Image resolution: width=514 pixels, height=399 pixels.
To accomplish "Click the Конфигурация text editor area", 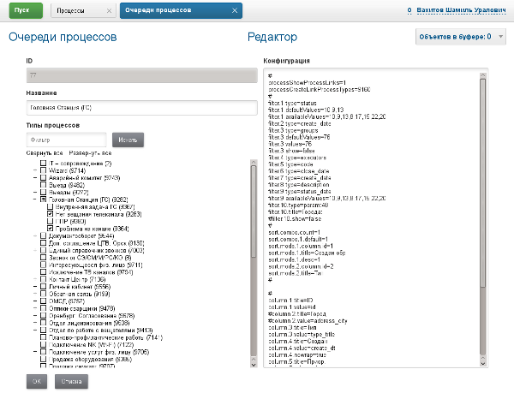I will coord(377,223).
